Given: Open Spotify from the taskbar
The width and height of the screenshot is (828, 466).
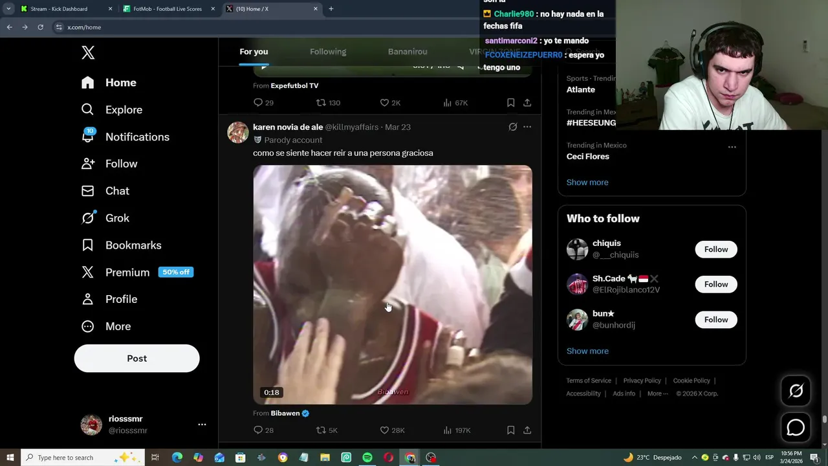Looking at the screenshot, I should coord(367,458).
